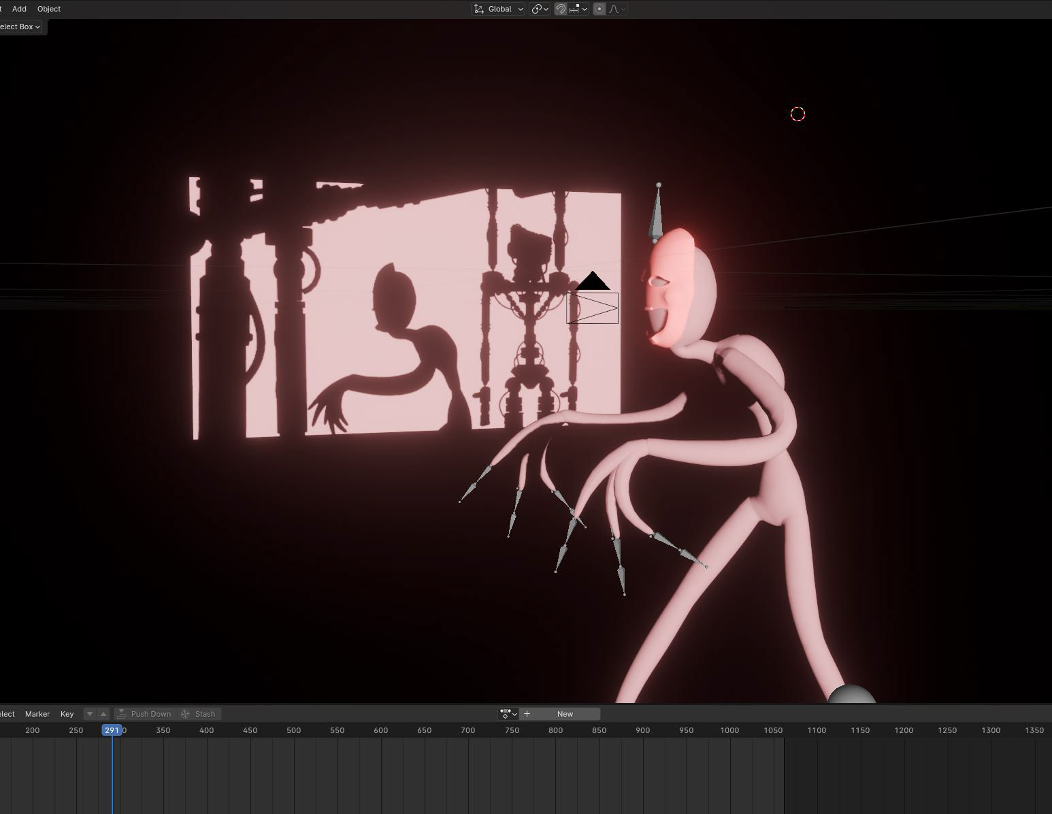Click frame 400 on timeline ruler
The height and width of the screenshot is (814, 1052).
click(206, 730)
